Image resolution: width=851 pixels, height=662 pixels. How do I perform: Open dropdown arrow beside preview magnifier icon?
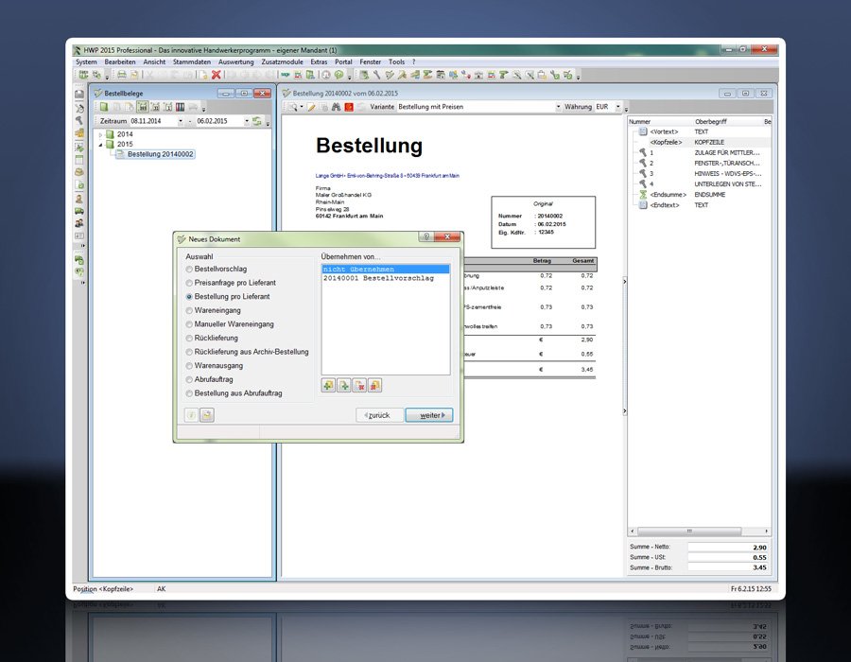tap(302, 107)
